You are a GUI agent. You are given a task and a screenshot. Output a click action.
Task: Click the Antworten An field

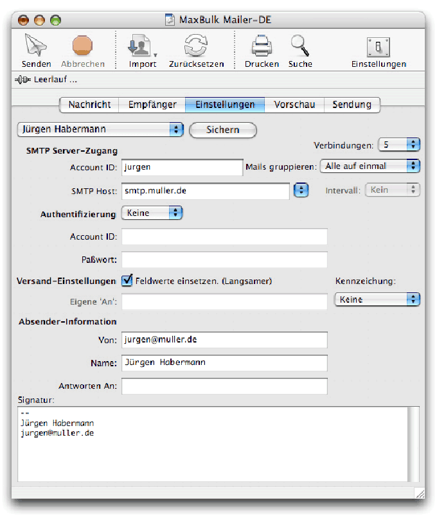coord(224,386)
